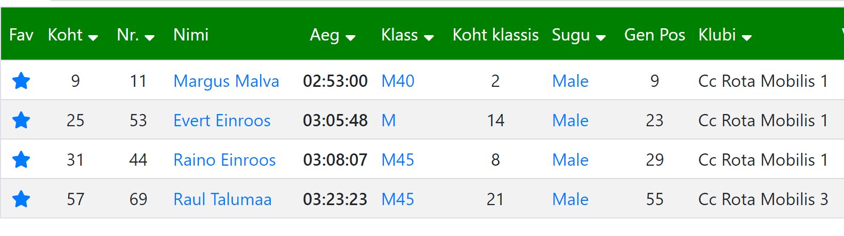Open Raul Talumaa profile link
The height and width of the screenshot is (236, 844).
[x=222, y=199]
